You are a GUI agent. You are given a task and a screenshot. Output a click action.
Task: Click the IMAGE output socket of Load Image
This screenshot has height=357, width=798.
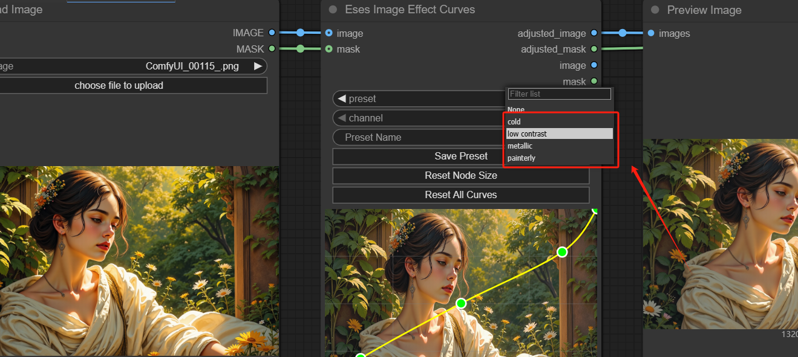pos(272,33)
